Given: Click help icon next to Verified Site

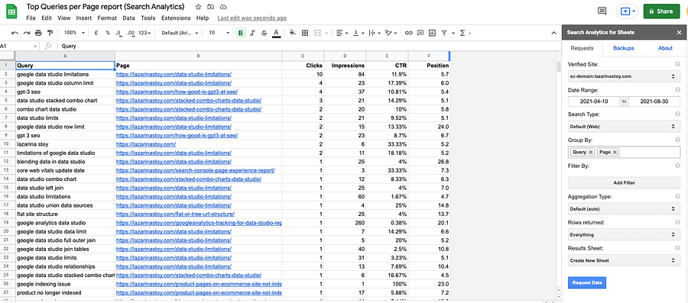Looking at the screenshot, I should 678,64.
